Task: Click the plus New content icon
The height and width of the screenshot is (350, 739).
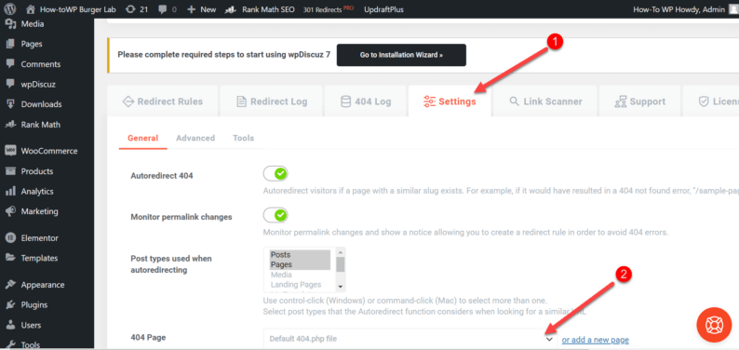Action: coord(191,9)
